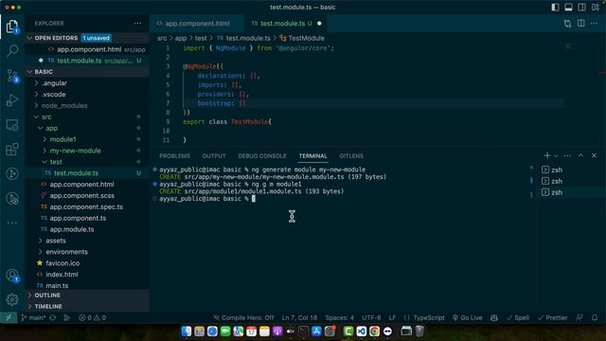Image resolution: width=606 pixels, height=341 pixels.
Task: Open editor More Actions ellipsis
Action: pyautogui.click(x=594, y=23)
